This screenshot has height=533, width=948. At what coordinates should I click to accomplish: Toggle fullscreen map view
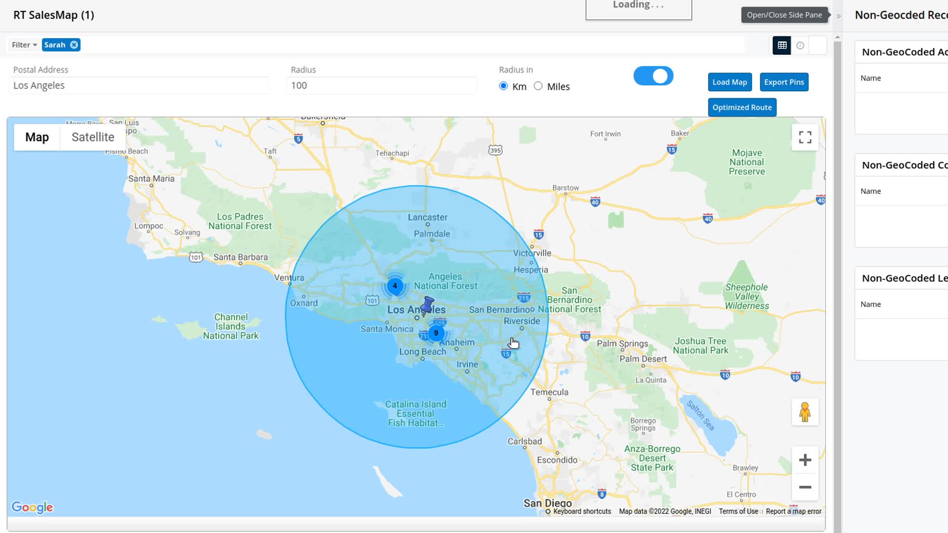pyautogui.click(x=805, y=137)
